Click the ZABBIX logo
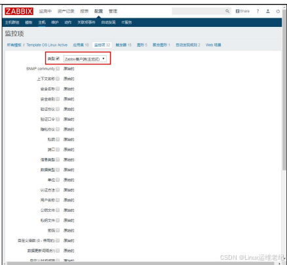Image resolution: width=287 pixels, height=265 pixels. coord(19,11)
